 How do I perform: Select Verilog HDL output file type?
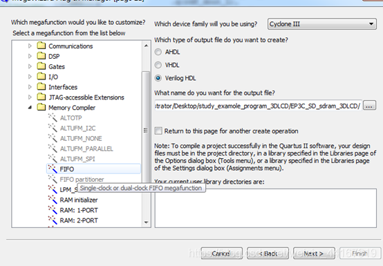(158, 78)
